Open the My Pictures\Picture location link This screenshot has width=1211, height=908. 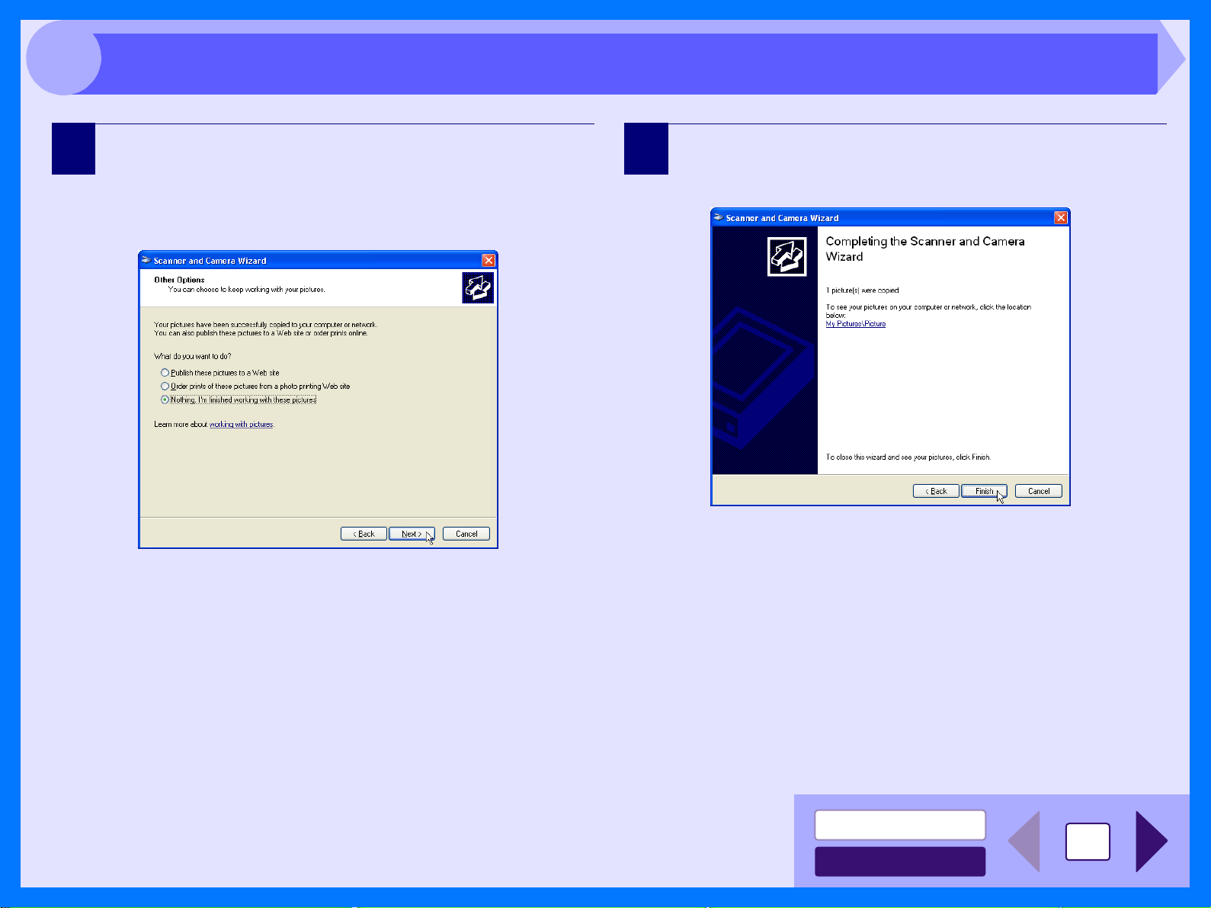[856, 324]
